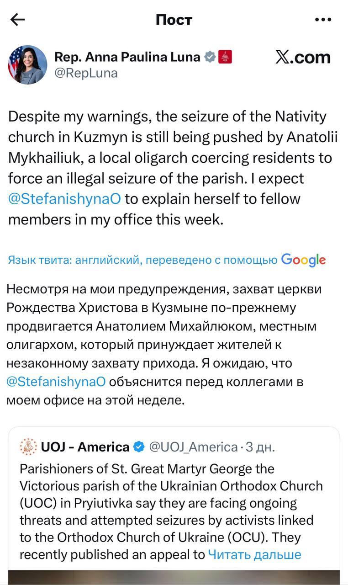Image resolution: width=348 pixels, height=585 pixels.
Task: Open Rep. Anna Paulina Luna's profile photo
Action: [x=27, y=64]
